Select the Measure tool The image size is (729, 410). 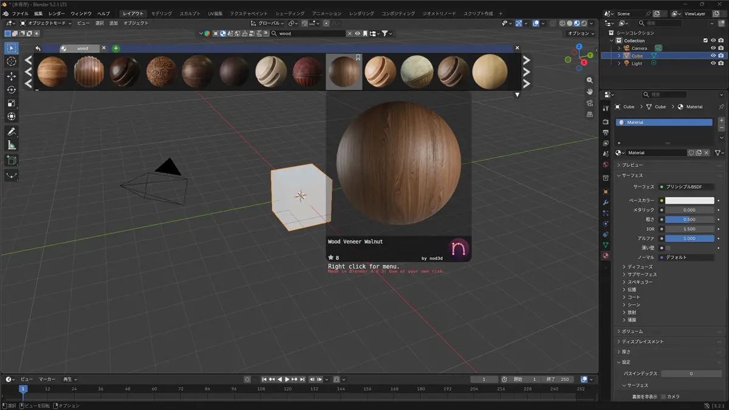(x=12, y=145)
